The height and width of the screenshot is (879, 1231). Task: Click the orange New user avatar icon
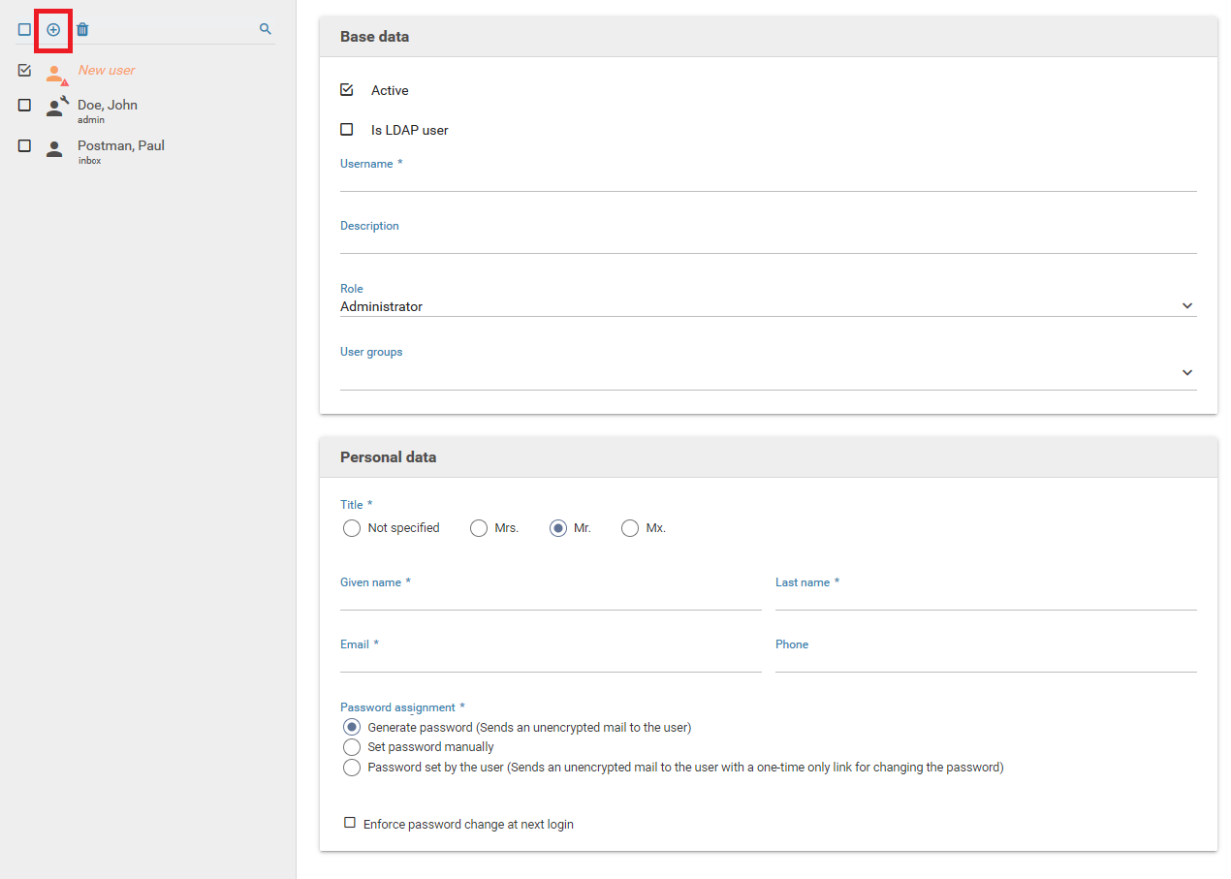55,73
